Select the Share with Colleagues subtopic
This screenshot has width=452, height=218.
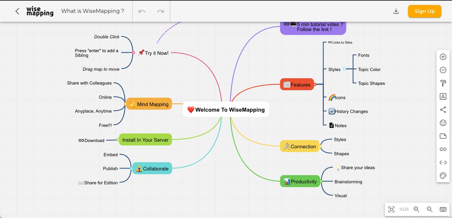pos(89,83)
